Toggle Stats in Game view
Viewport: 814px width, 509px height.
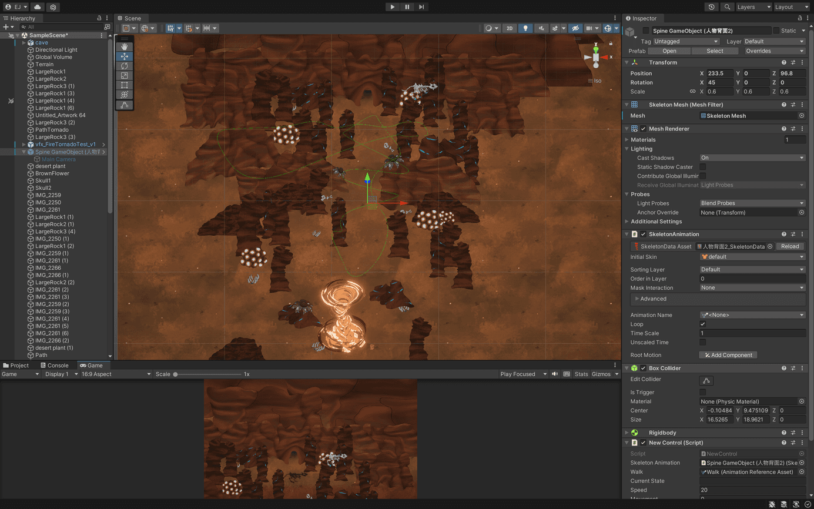581,374
